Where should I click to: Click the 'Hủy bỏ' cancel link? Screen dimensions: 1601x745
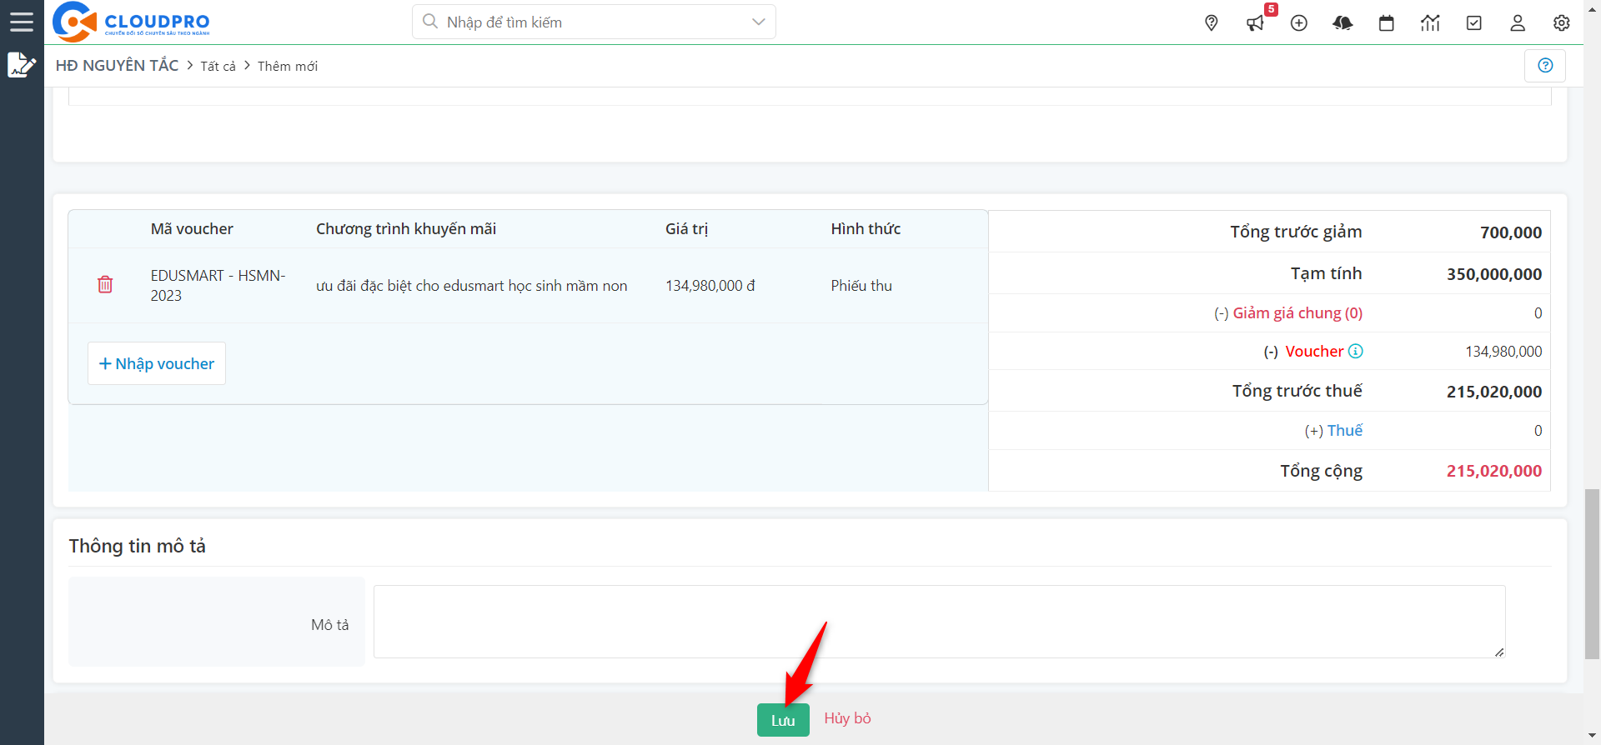coord(847,718)
